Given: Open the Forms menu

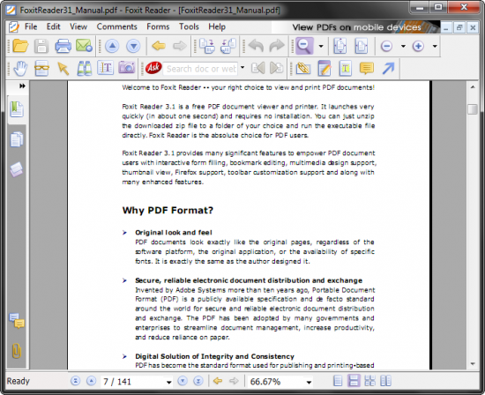Looking at the screenshot, I should (158, 27).
